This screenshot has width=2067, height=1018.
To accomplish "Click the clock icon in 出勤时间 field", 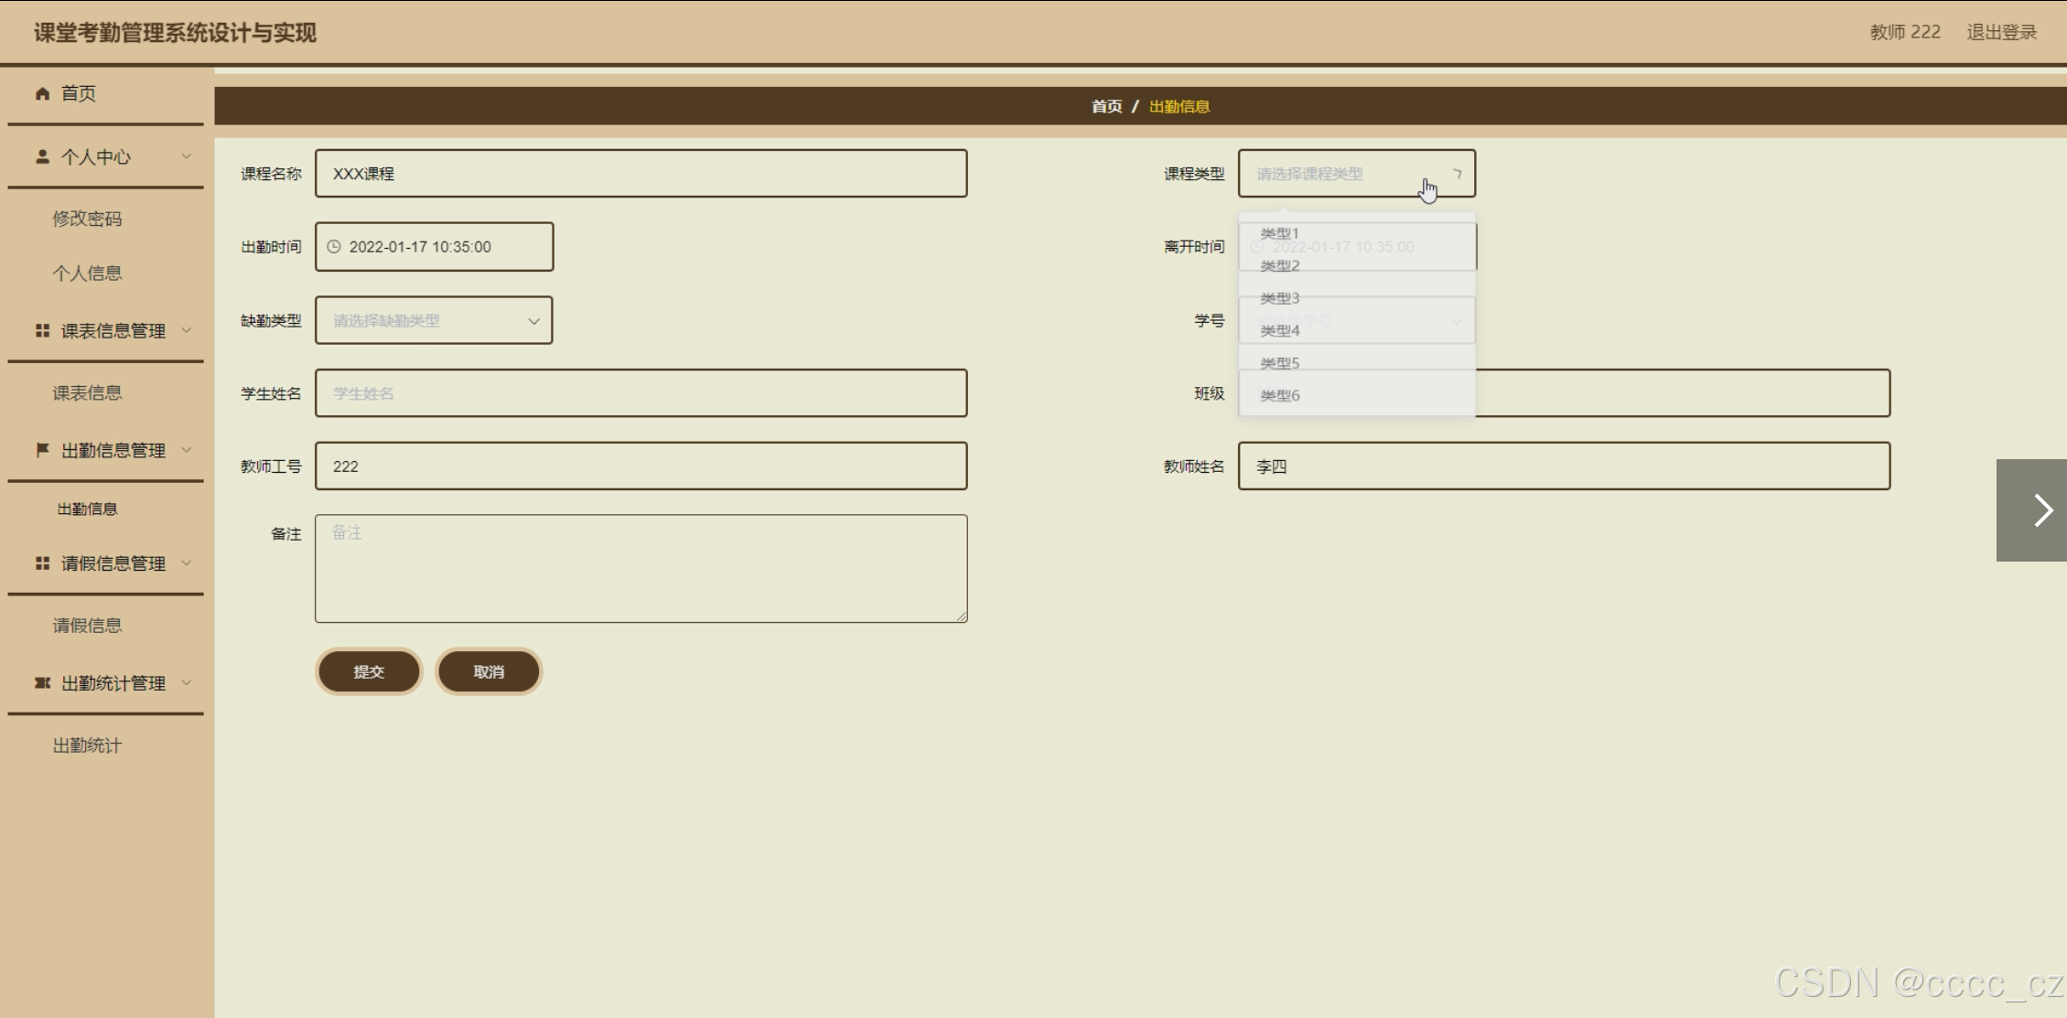I will pyautogui.click(x=334, y=247).
